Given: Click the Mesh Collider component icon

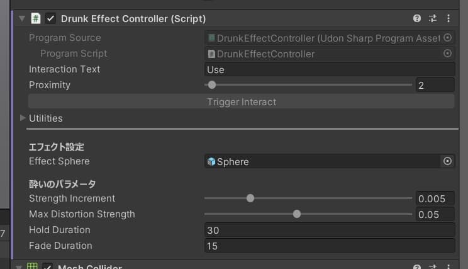Looking at the screenshot, I should point(33,266).
